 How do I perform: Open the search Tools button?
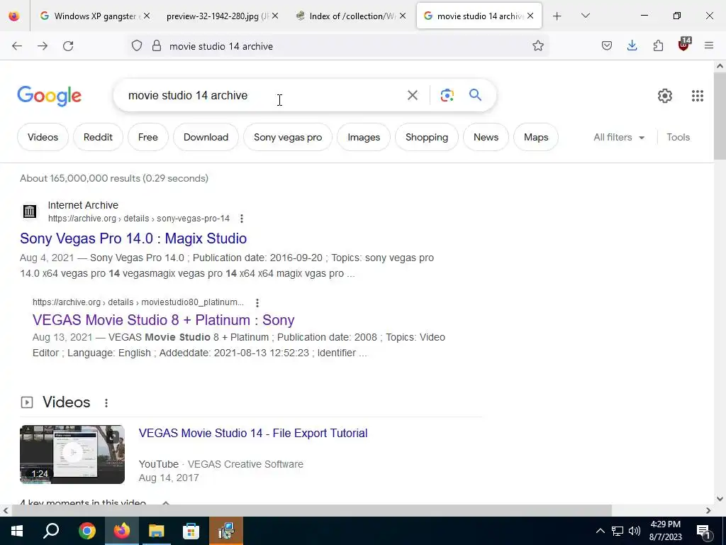[x=678, y=137]
